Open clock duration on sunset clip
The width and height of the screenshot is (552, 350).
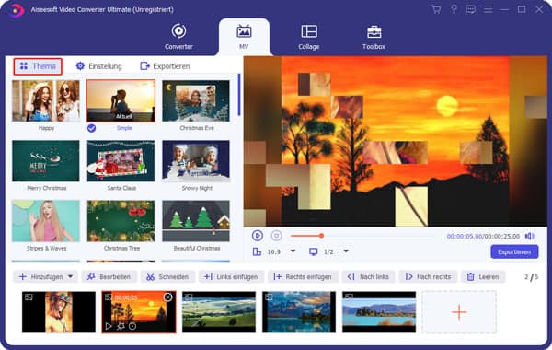pos(132,326)
